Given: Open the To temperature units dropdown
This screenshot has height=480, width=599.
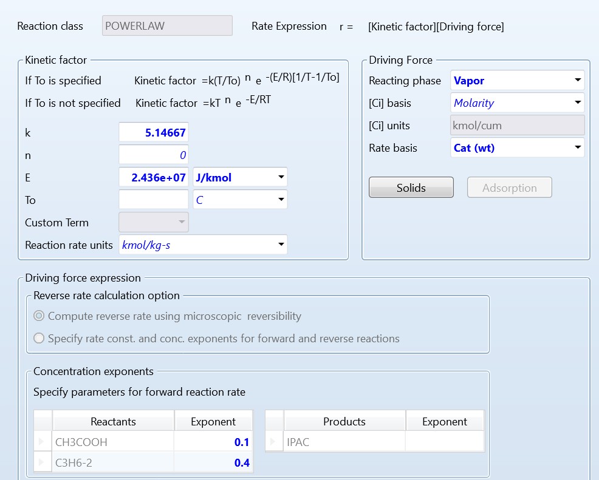Looking at the screenshot, I should point(281,200).
